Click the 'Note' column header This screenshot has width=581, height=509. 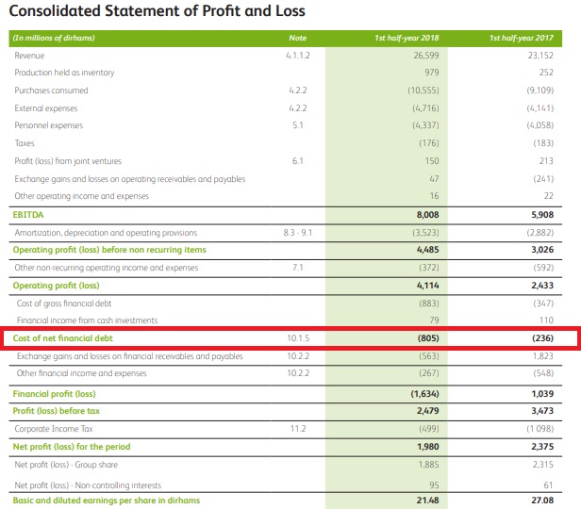pos(298,38)
